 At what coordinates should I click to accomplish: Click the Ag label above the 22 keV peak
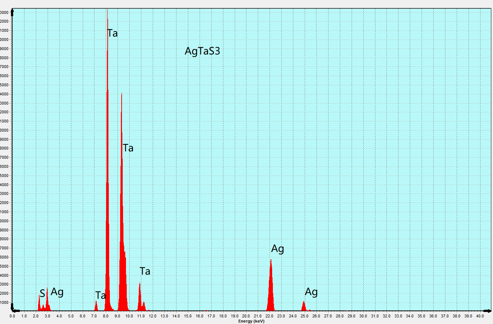[x=278, y=249]
